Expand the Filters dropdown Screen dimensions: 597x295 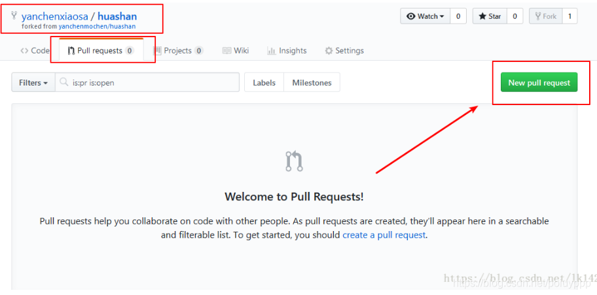(x=33, y=82)
